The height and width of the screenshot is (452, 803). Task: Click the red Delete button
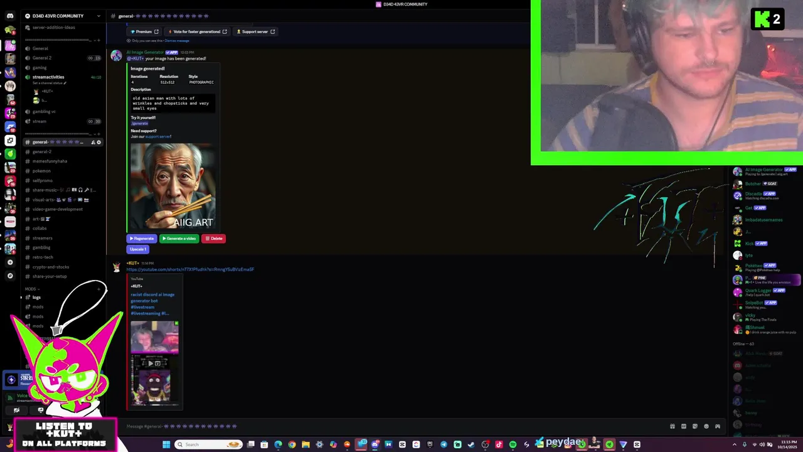(213, 239)
